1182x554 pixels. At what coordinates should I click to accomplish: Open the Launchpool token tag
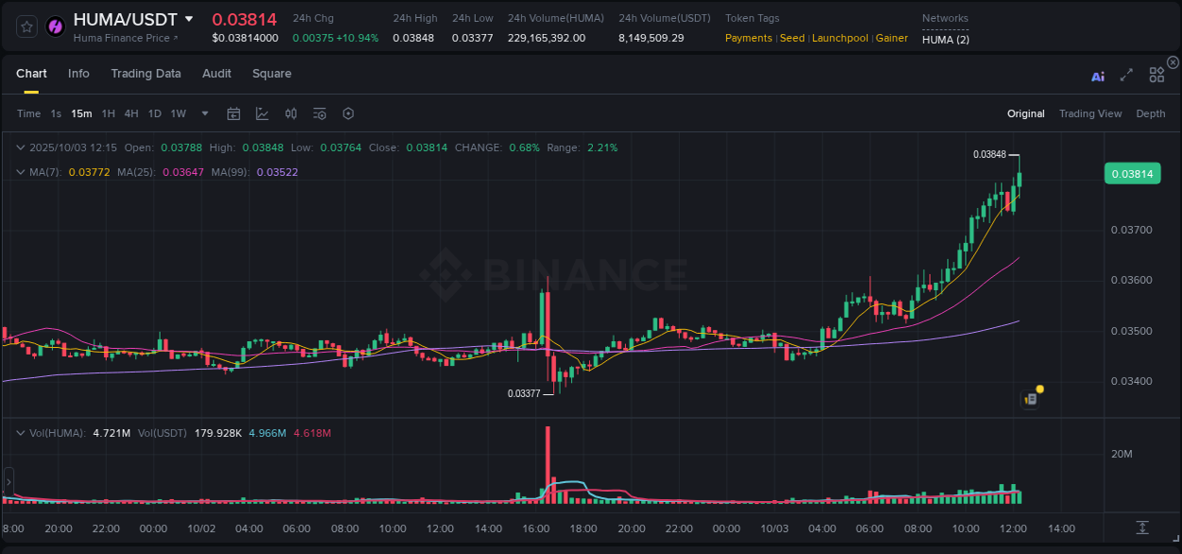pos(840,38)
